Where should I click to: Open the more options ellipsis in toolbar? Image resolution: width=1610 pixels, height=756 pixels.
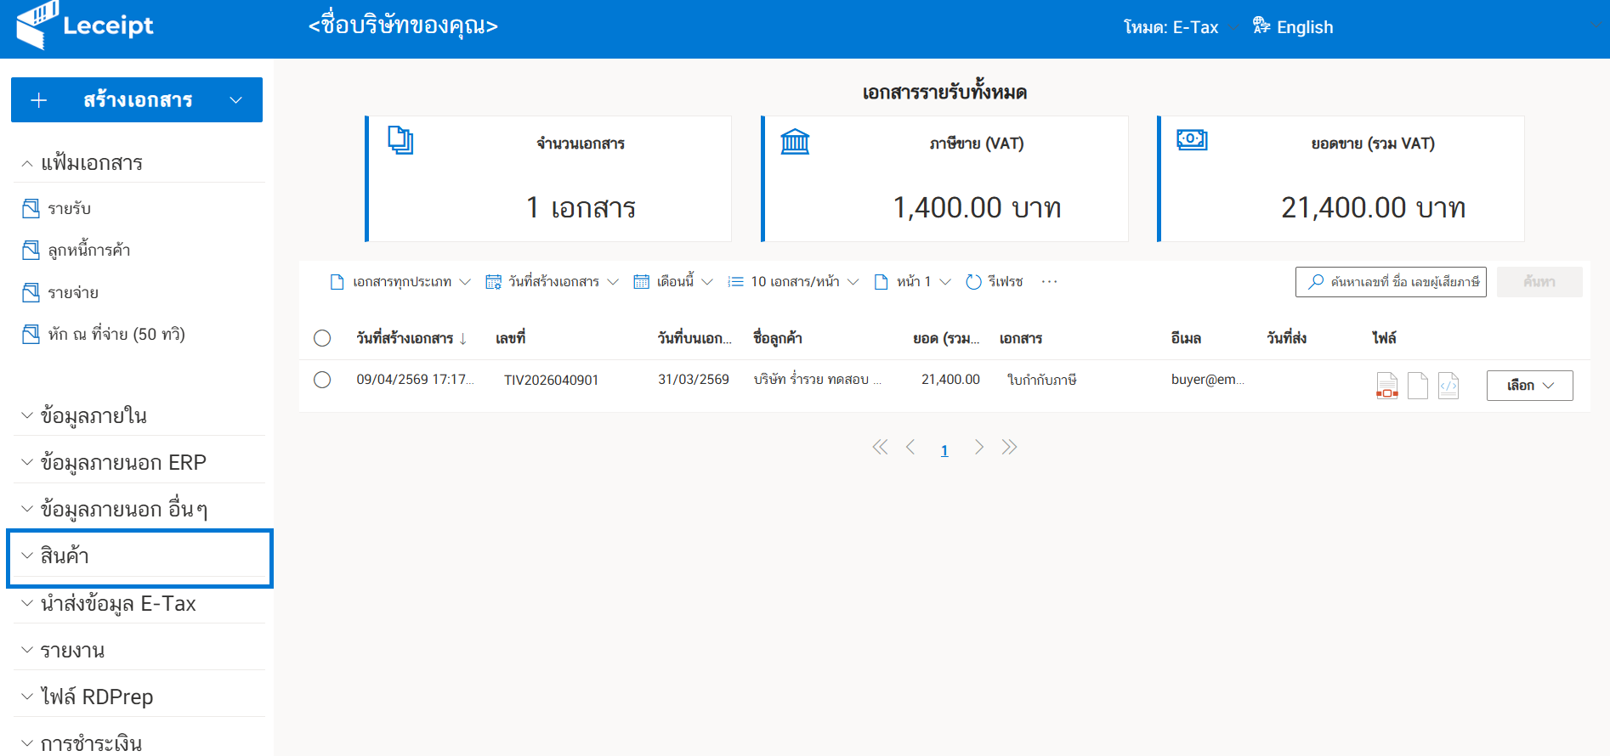1049,282
